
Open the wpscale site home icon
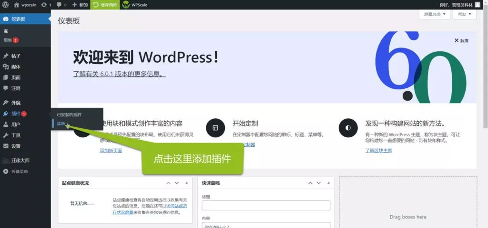click(17, 5)
